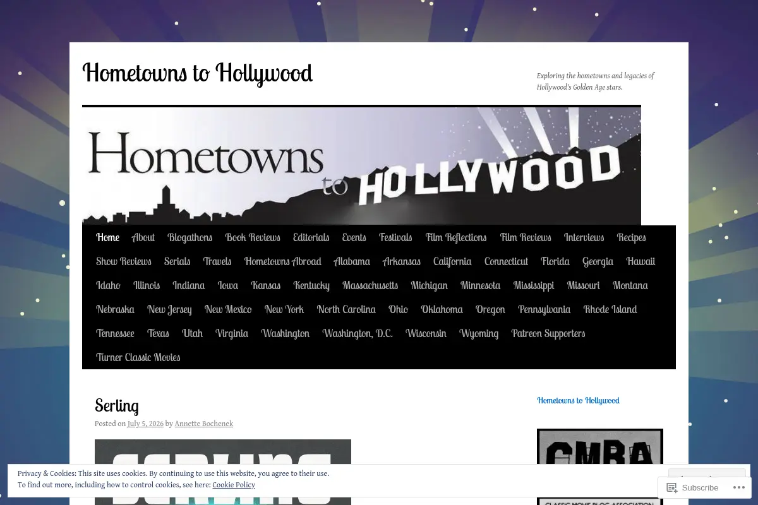Open Florida menu item
758x505 pixels.
(x=555, y=261)
